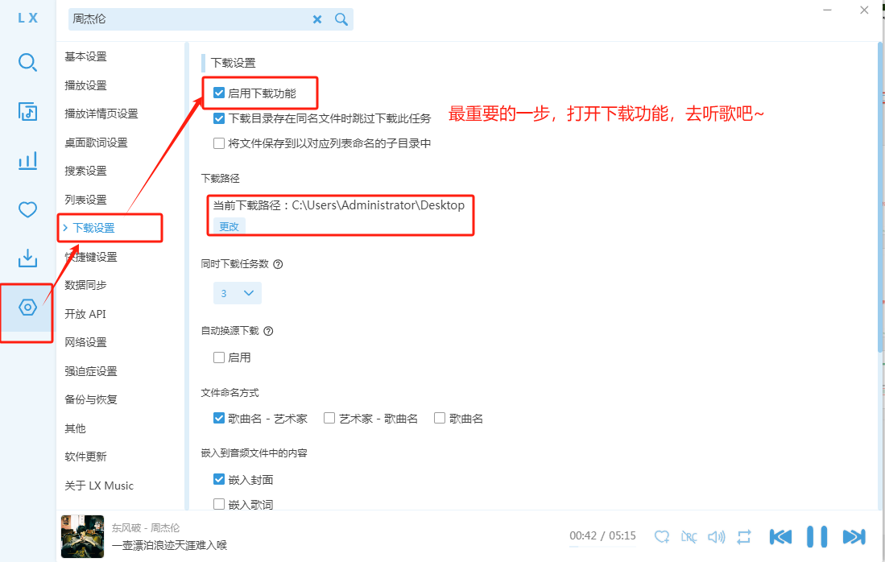Clear the search box with the X icon
Screen dimensions: 885x562
pos(317,19)
